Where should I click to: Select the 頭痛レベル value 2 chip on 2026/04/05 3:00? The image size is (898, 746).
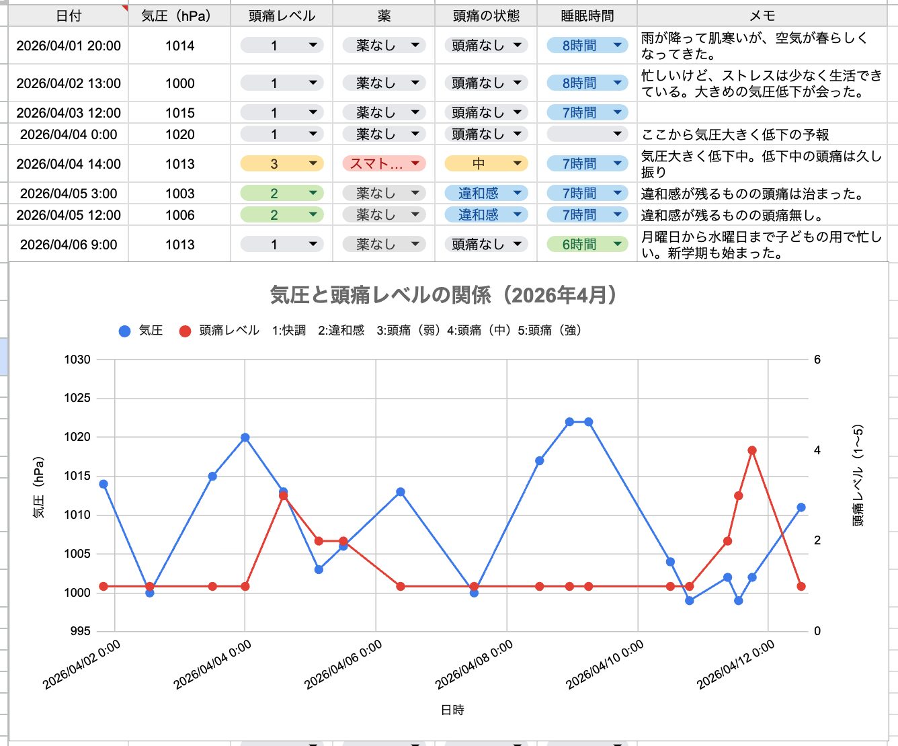pos(281,193)
